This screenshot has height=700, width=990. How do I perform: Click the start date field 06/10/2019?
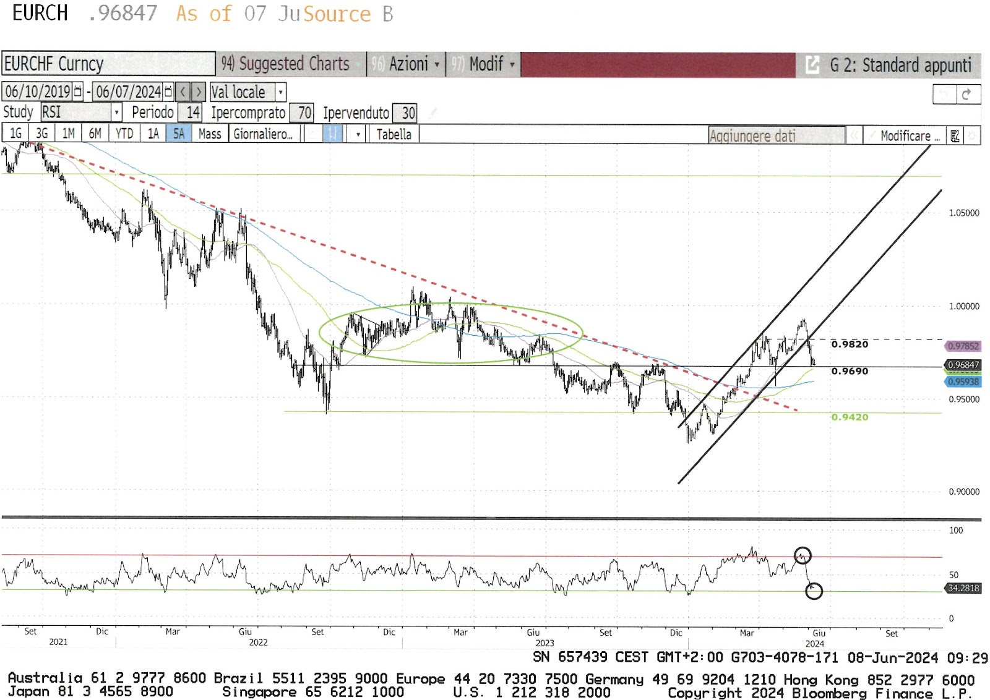(x=38, y=92)
